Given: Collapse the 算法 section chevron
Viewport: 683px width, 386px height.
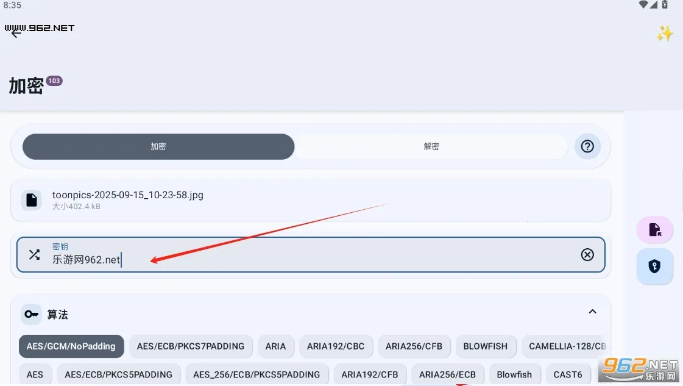Looking at the screenshot, I should click(x=592, y=312).
